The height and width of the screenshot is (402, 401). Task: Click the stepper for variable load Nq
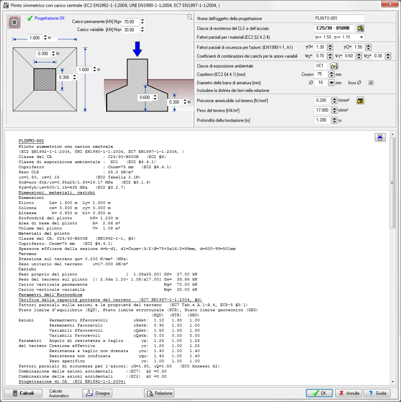142,30
